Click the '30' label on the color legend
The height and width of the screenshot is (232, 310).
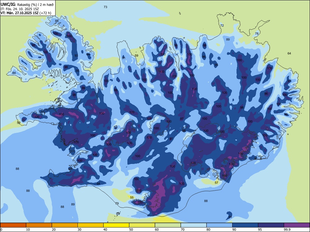[79, 230]
